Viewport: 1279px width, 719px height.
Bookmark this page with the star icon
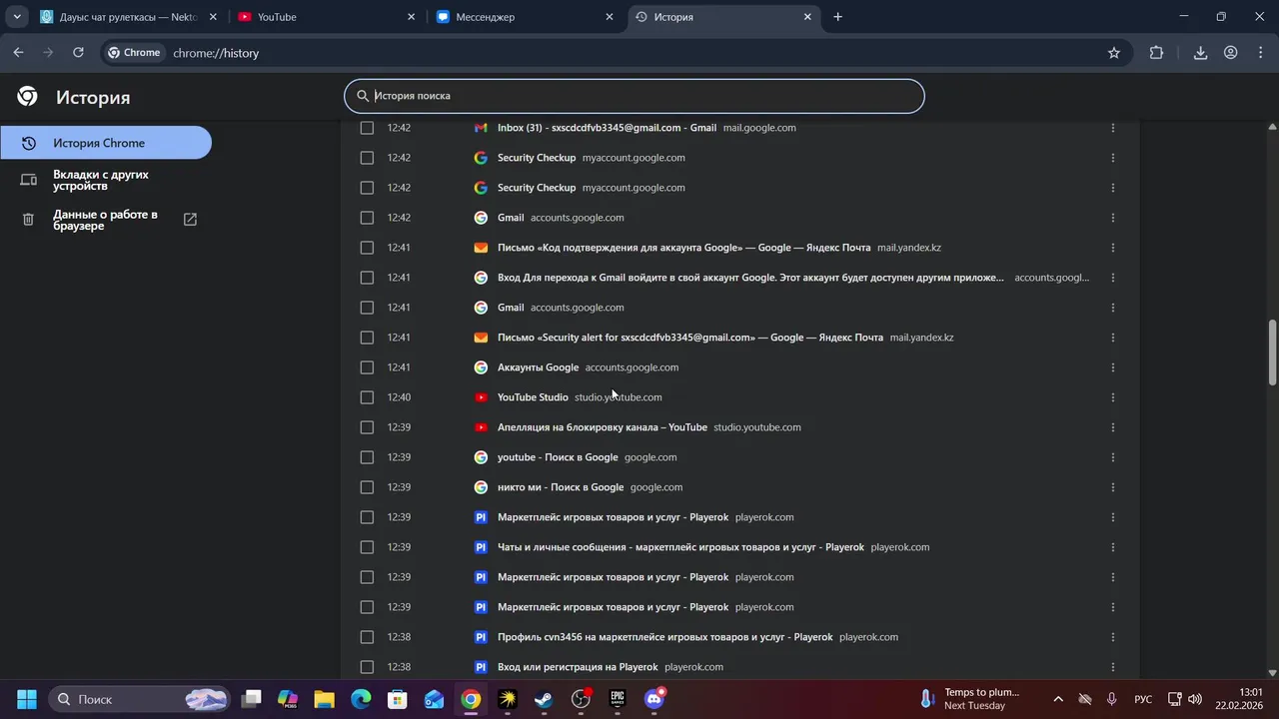(x=1114, y=53)
